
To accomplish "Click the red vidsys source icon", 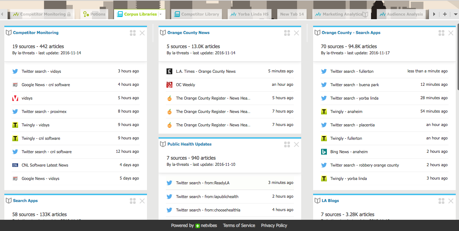I will (15, 98).
